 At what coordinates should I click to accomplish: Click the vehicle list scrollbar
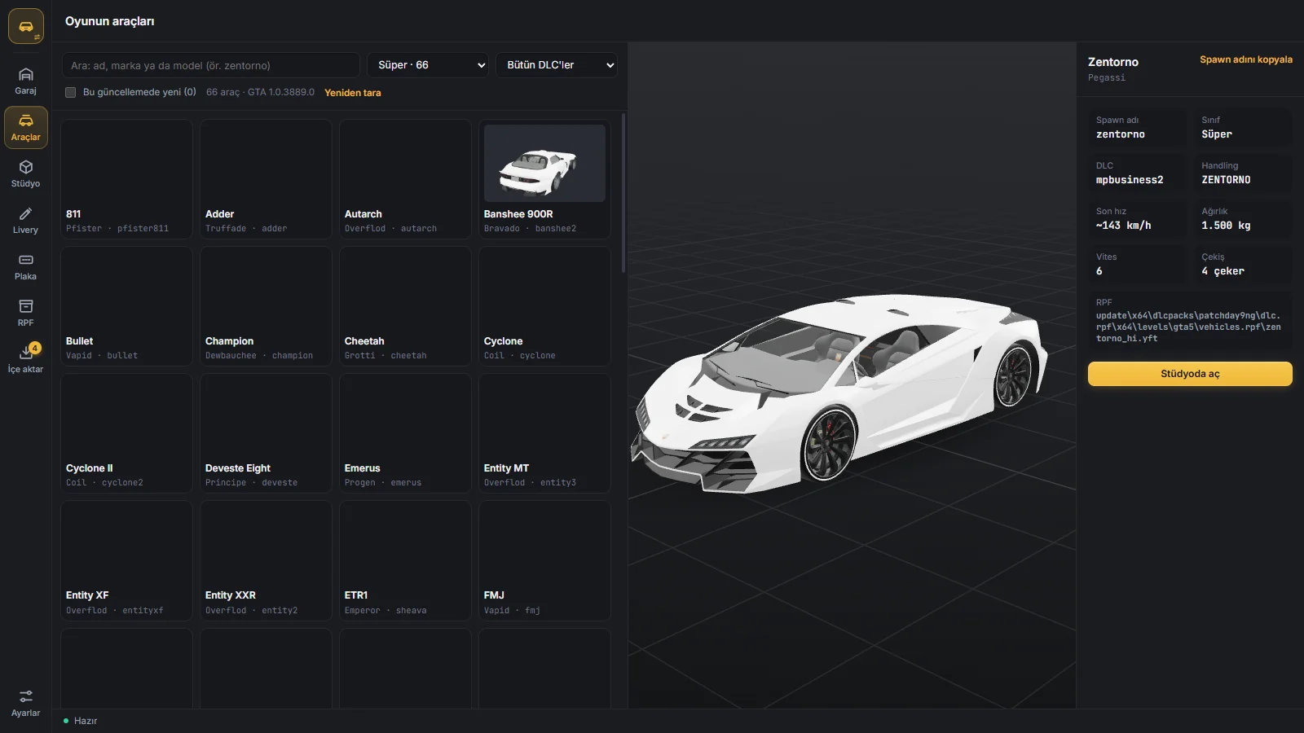click(x=623, y=193)
